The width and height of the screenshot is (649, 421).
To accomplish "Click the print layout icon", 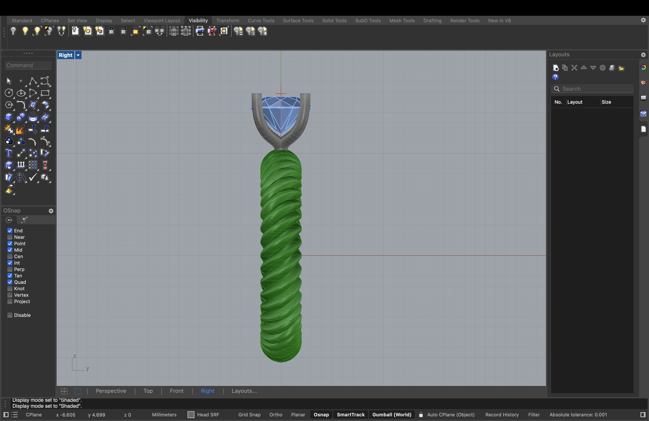I will pos(612,68).
